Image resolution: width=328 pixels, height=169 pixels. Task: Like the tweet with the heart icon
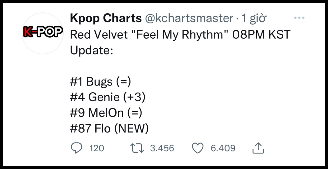point(198,148)
